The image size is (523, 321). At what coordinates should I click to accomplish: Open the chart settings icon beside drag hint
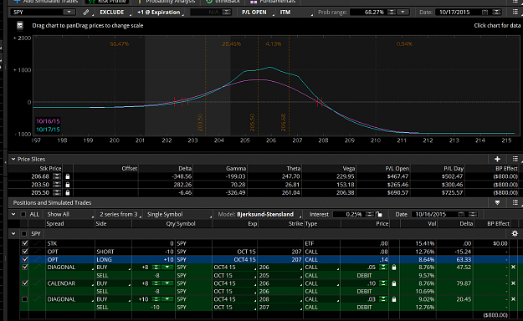tap(20, 26)
